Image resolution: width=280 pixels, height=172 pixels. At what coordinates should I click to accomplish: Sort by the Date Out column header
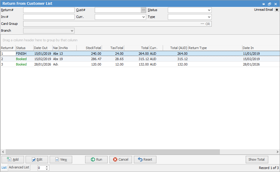tap(43, 48)
